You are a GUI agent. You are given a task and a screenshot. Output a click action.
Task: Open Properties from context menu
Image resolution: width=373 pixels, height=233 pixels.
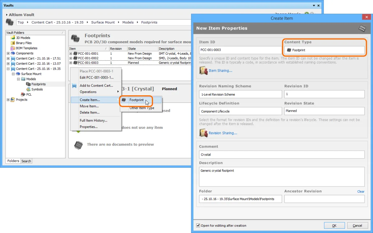point(96,127)
